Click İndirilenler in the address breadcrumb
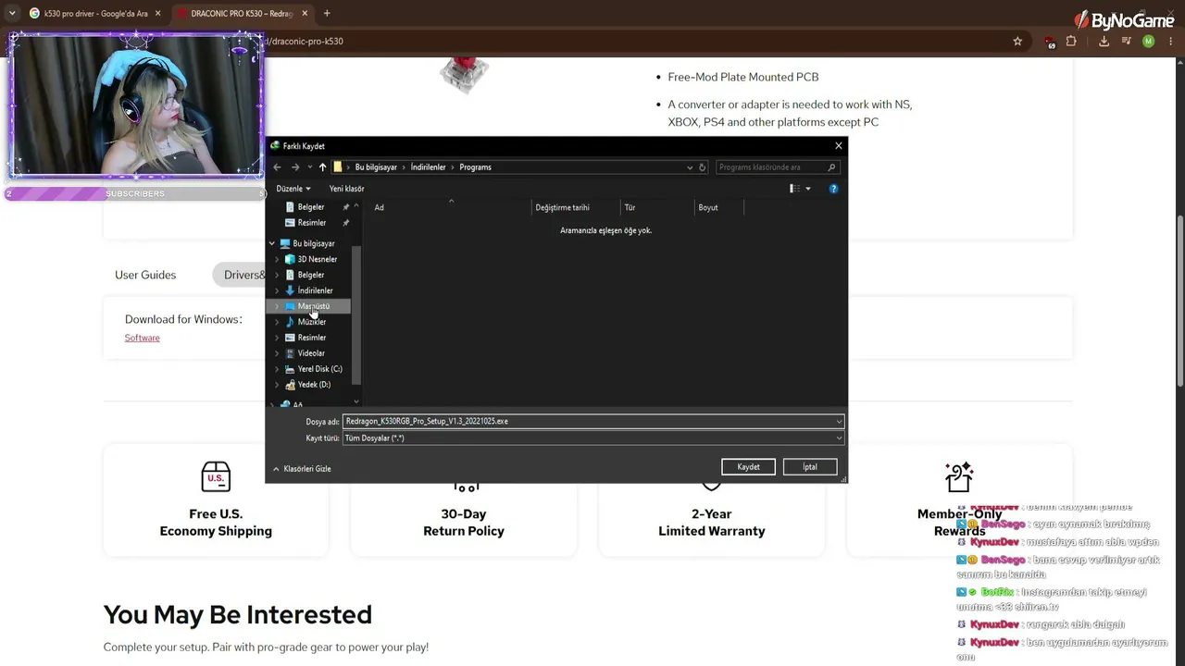1185x666 pixels. [x=429, y=167]
